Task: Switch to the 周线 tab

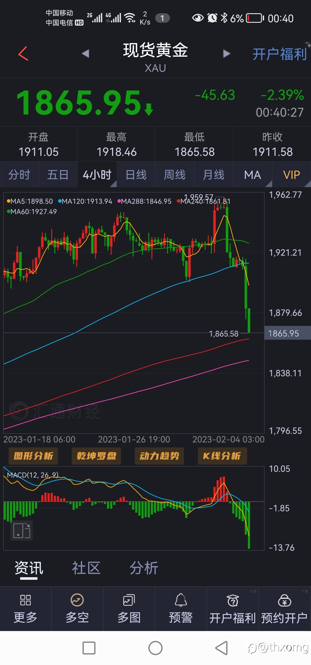Action: point(175,174)
